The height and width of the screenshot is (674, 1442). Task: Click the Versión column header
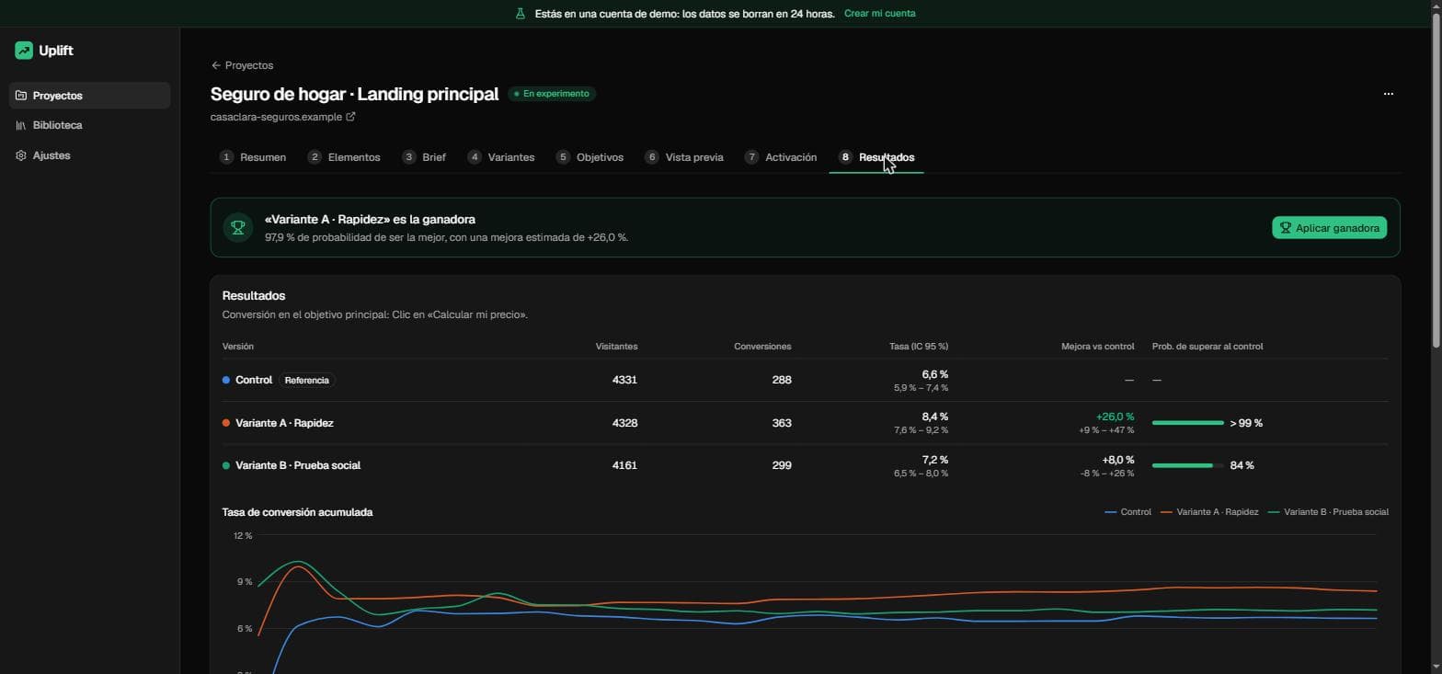pos(238,347)
